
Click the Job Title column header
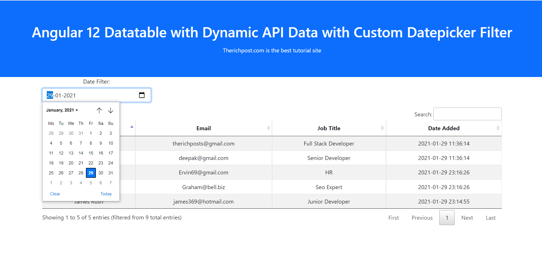click(x=329, y=128)
